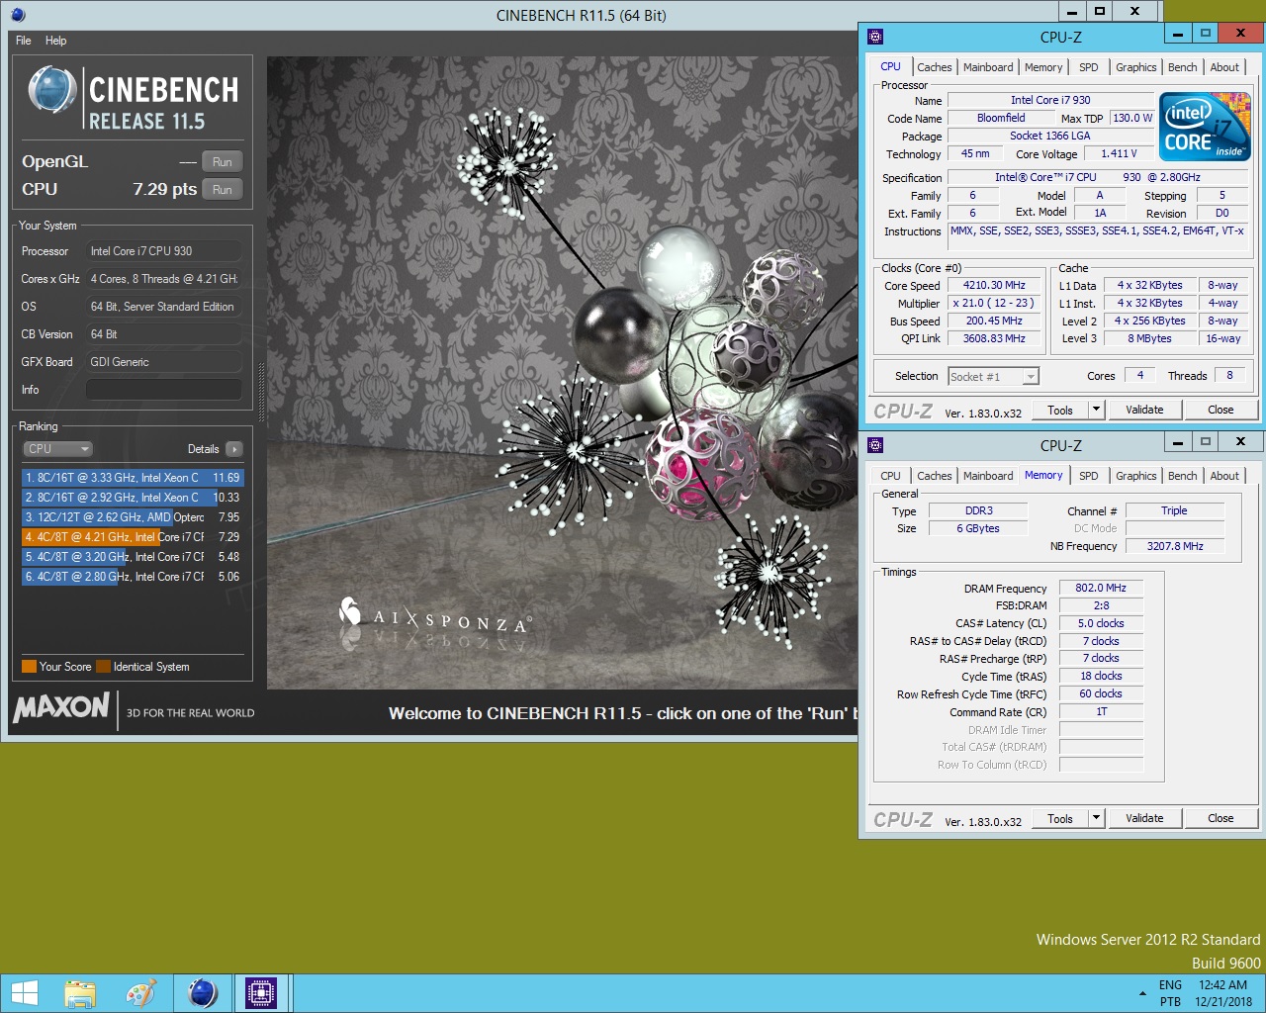Run the CPU benchmark
The height and width of the screenshot is (1013, 1266).
[x=223, y=189]
